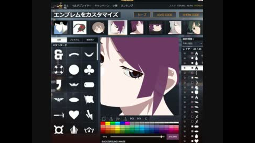The height and width of the screenshot is (143, 255).
Task: Select the horse head layer row
Action: [x=192, y=87]
